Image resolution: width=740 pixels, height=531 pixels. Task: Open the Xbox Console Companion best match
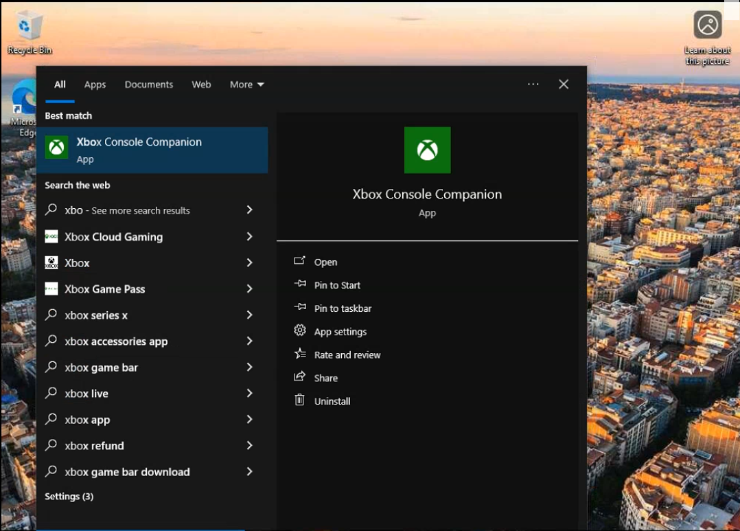(x=152, y=150)
